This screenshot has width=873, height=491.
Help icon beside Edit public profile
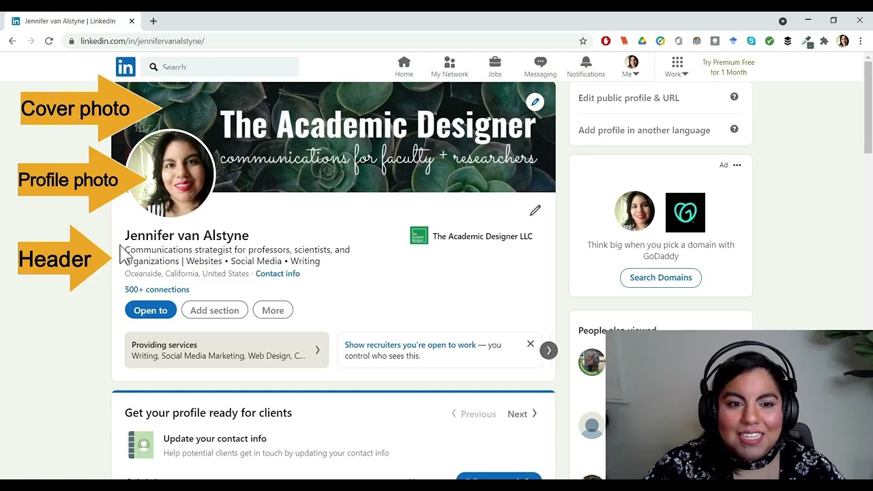734,97
